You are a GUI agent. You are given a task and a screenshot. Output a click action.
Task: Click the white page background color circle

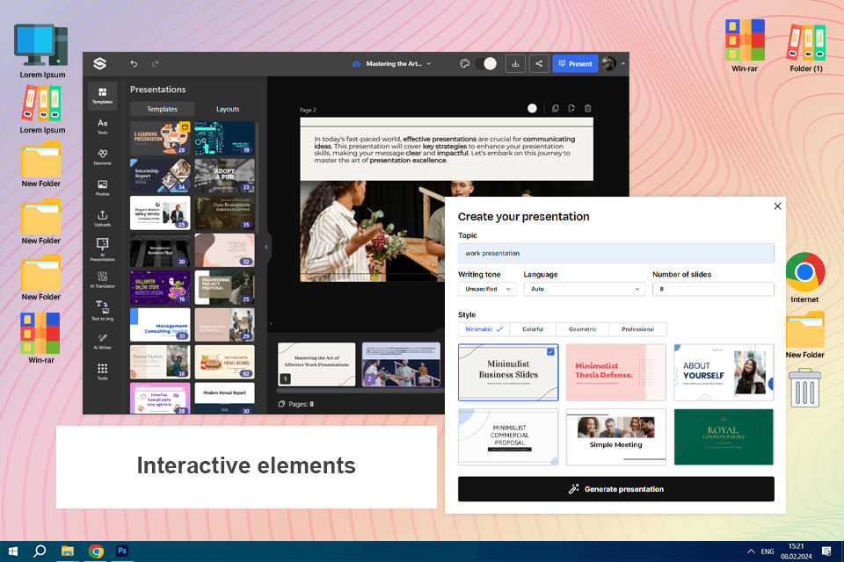(x=532, y=109)
